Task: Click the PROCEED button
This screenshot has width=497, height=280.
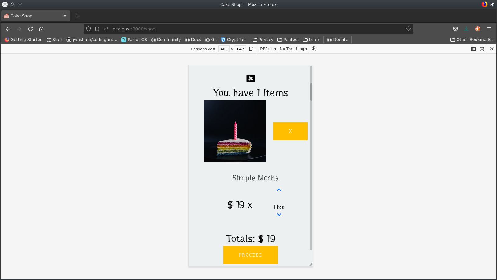Action: pos(250,255)
